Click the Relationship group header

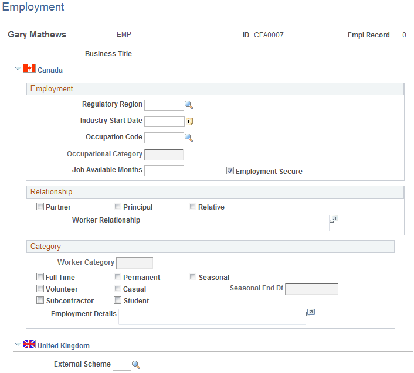pyautogui.click(x=215, y=192)
